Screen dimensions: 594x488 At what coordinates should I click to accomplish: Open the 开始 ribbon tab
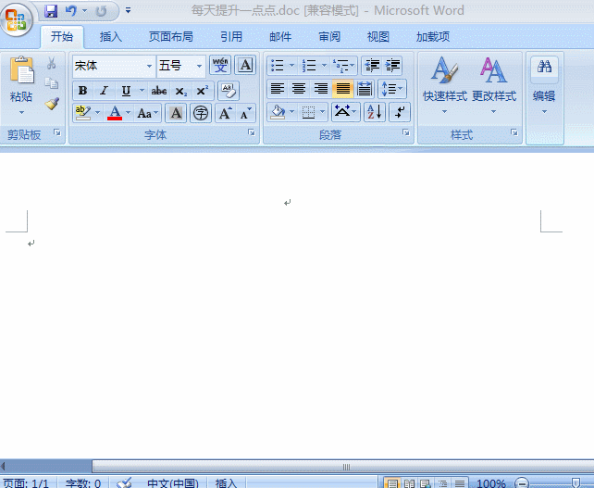[x=62, y=36]
